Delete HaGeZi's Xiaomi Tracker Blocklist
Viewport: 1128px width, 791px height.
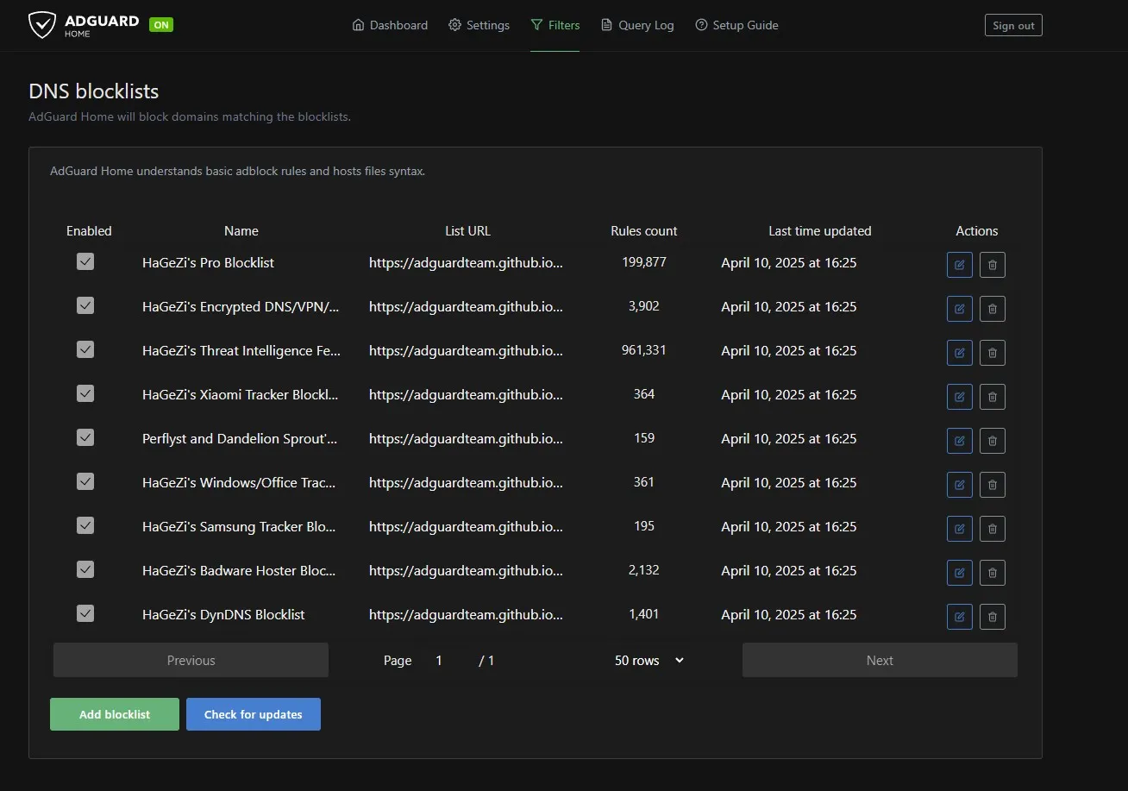[992, 397]
